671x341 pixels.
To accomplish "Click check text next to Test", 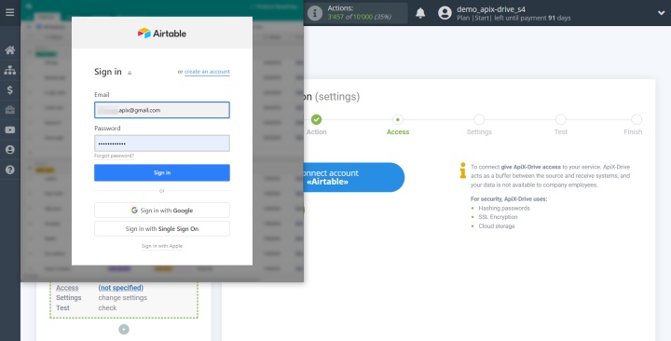I will tap(107, 307).
